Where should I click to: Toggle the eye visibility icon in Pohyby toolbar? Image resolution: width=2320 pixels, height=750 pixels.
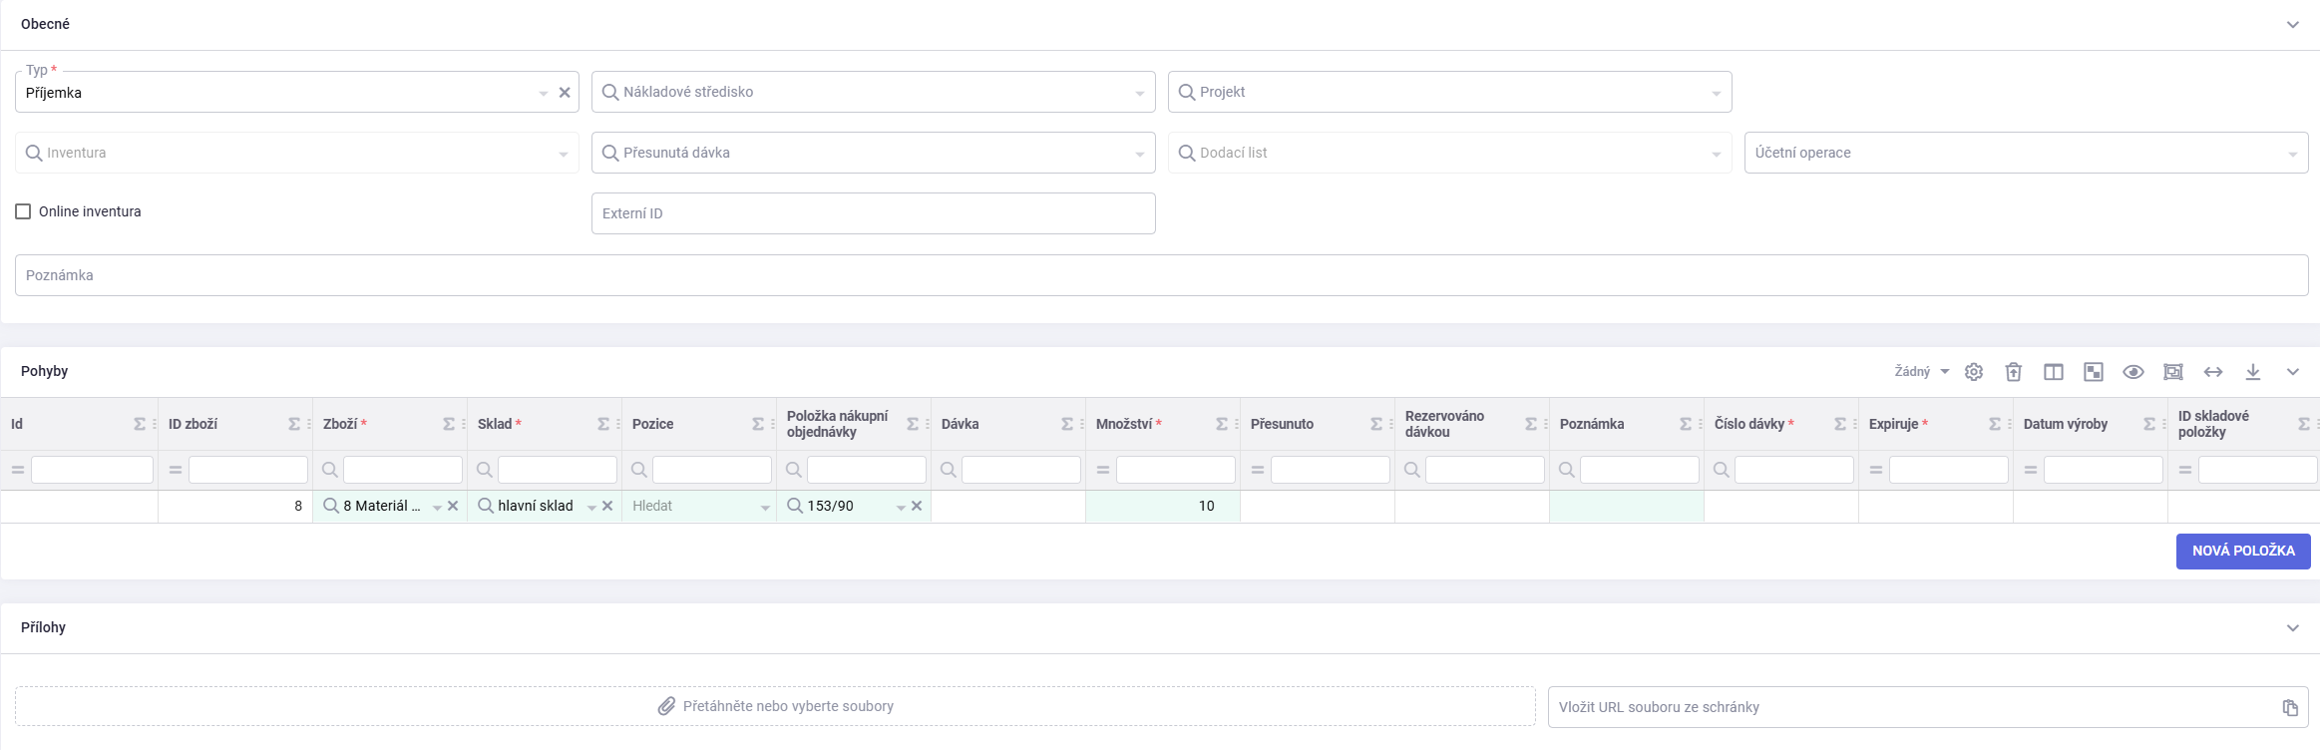(2133, 372)
